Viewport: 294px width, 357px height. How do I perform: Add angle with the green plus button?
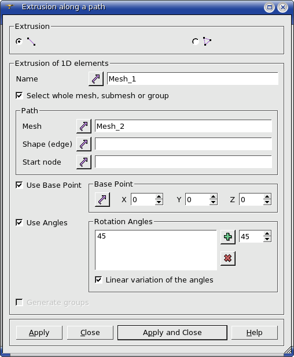pyautogui.click(x=228, y=237)
